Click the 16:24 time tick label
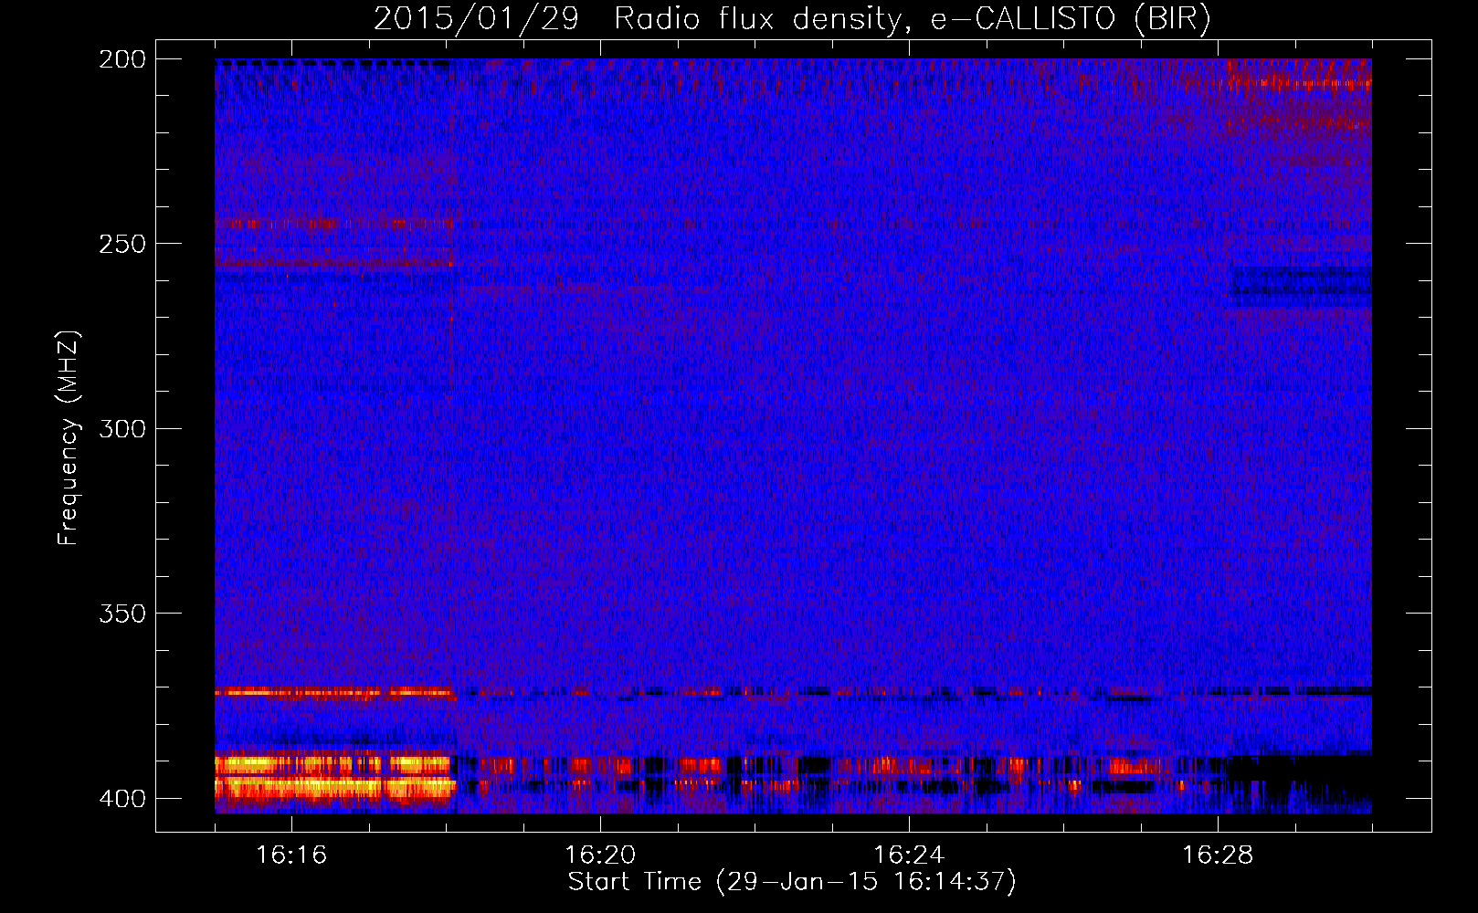 (x=909, y=855)
